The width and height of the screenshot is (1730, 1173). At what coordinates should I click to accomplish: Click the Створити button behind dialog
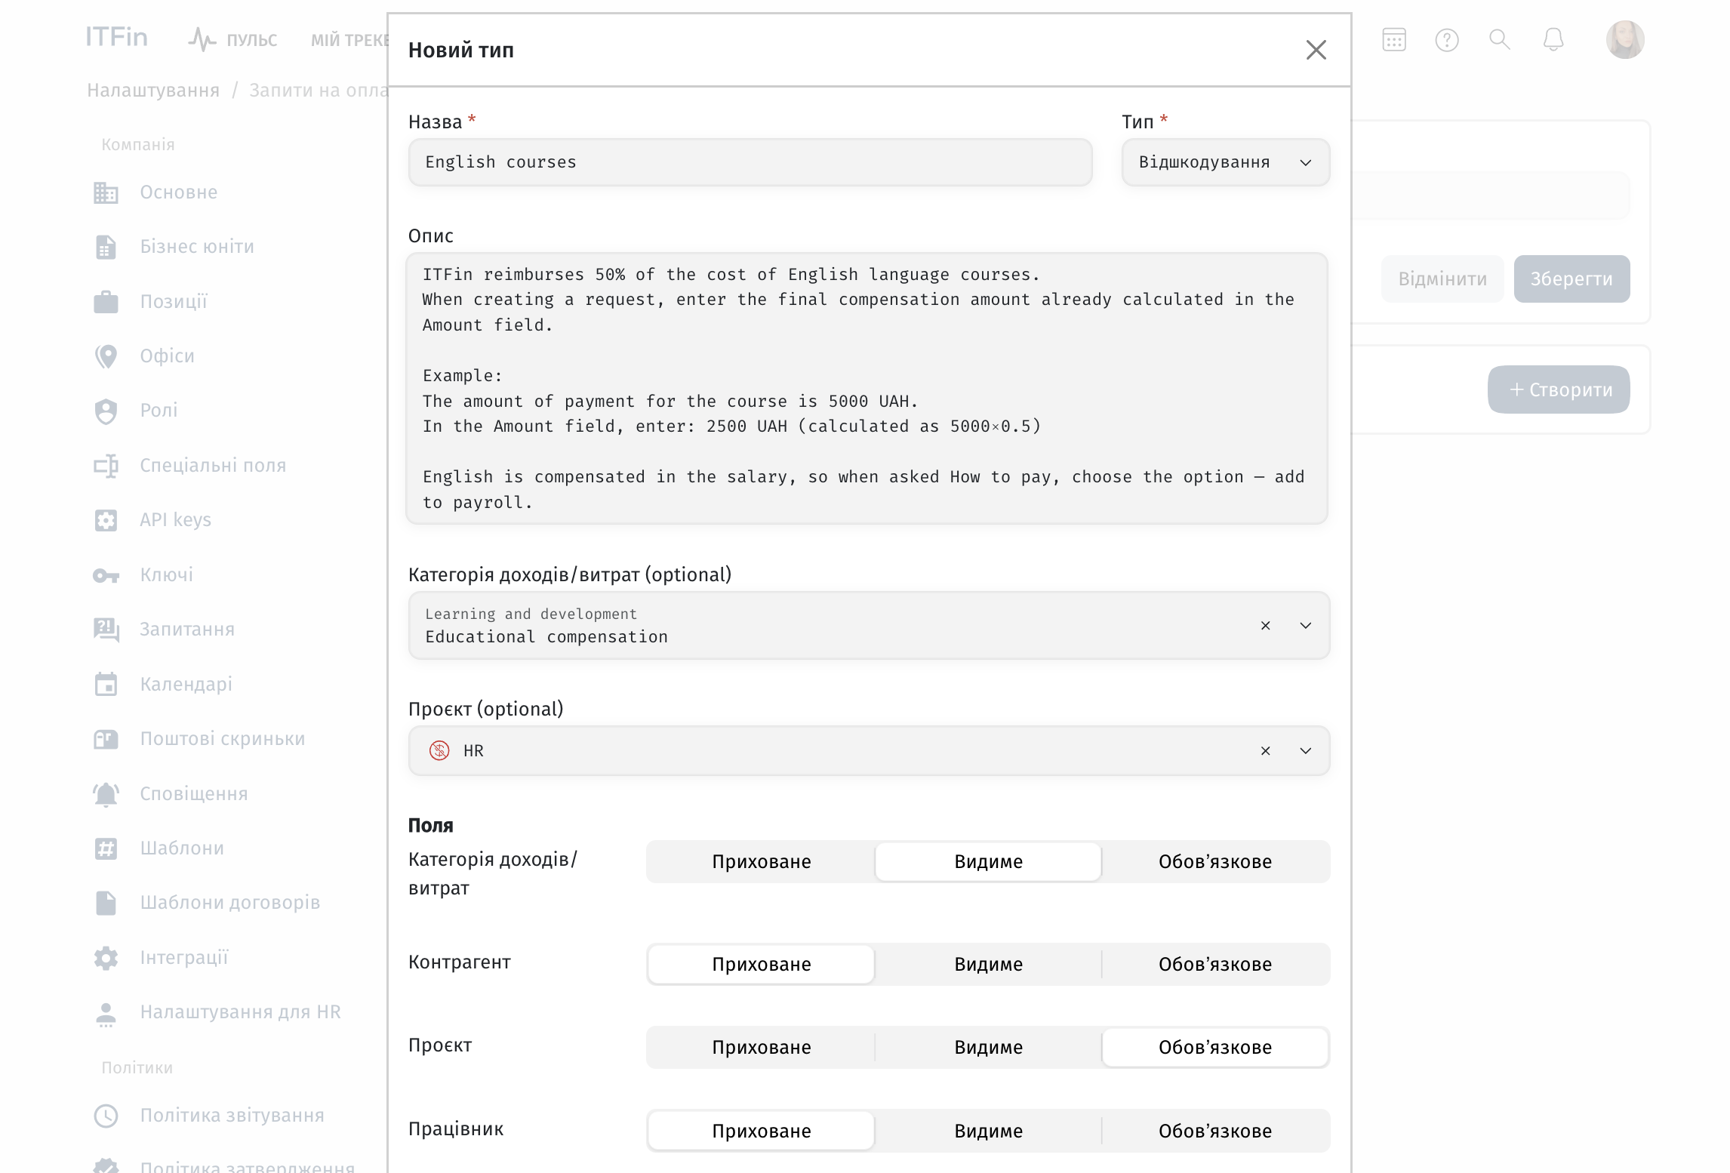(1559, 389)
